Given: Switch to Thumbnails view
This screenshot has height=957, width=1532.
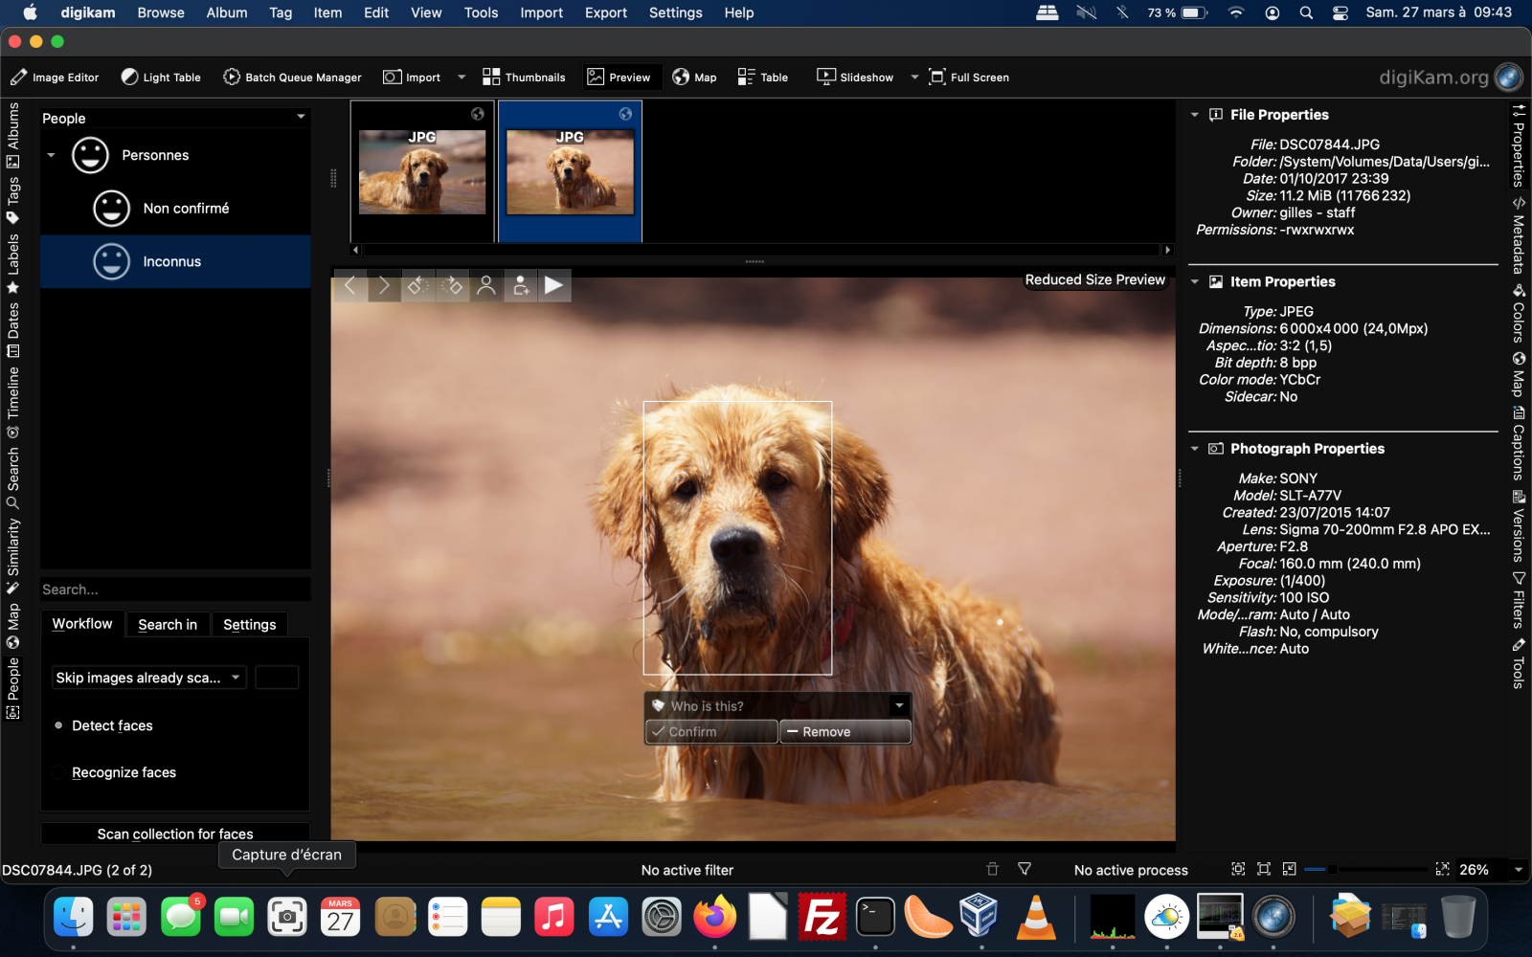Looking at the screenshot, I should [524, 77].
